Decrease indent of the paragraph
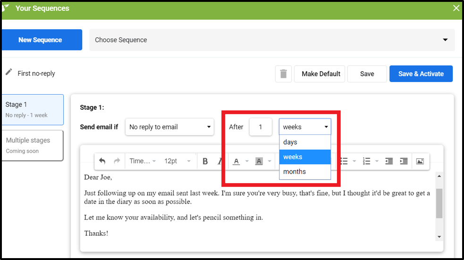The height and width of the screenshot is (260, 464). coord(389,161)
